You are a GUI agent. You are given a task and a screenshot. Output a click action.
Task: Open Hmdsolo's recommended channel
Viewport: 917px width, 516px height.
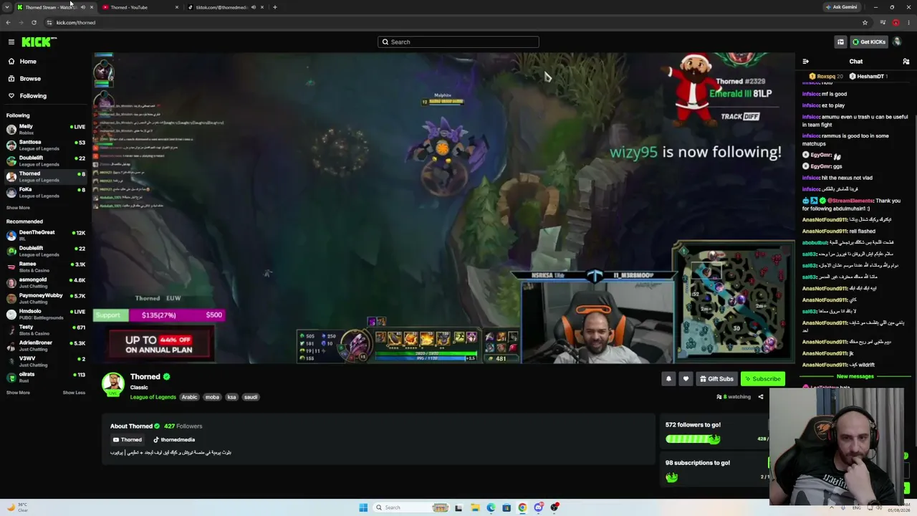click(x=46, y=314)
